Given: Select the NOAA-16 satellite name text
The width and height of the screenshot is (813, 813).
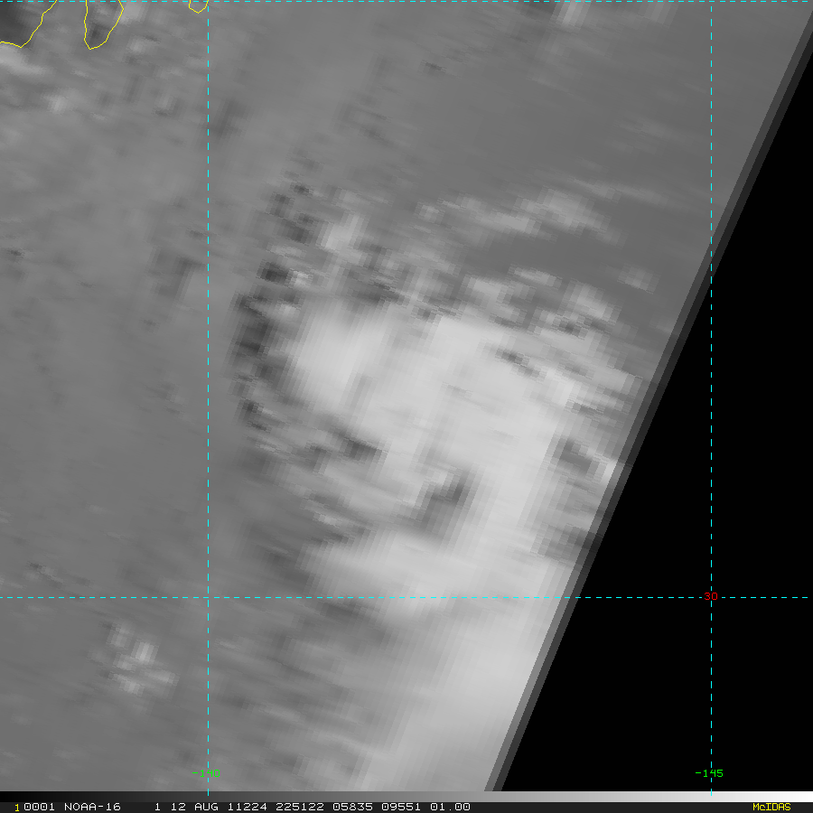Looking at the screenshot, I should [x=92, y=807].
